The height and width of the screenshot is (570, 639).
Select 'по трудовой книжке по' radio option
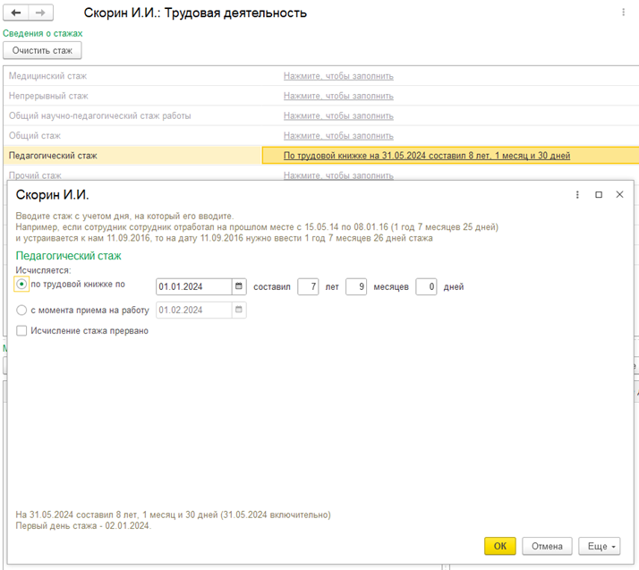click(x=21, y=284)
